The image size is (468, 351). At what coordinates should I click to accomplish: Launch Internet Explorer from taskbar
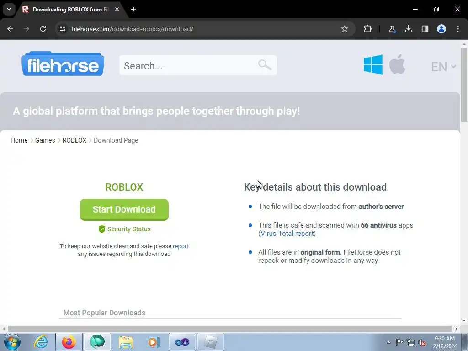pyautogui.click(x=41, y=342)
